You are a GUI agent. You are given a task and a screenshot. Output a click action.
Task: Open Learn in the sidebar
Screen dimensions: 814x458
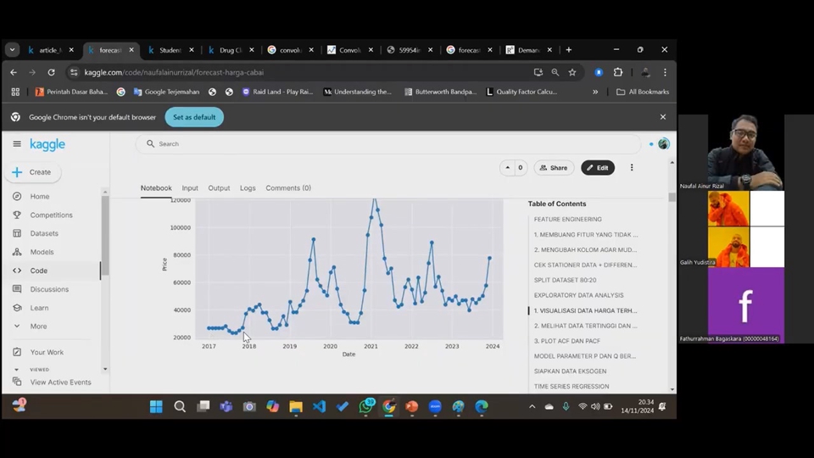click(39, 308)
